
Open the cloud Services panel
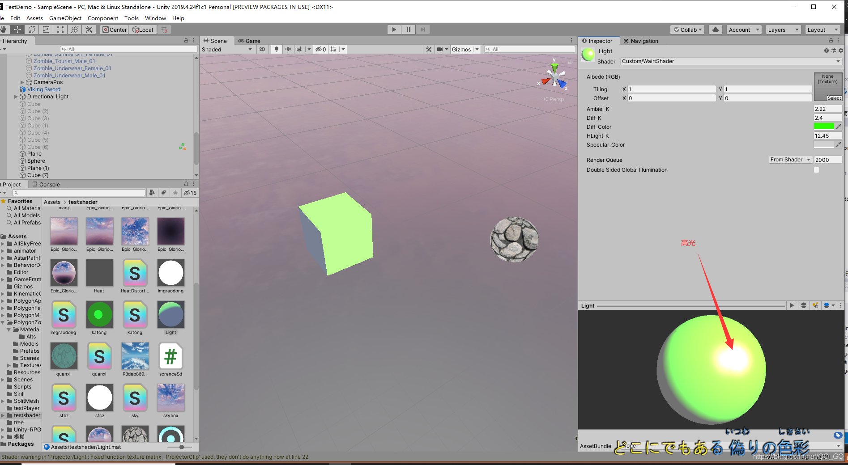click(716, 30)
